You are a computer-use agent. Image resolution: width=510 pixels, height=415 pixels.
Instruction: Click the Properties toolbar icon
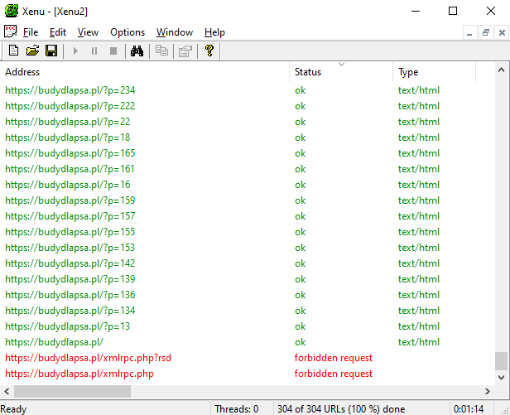coord(185,51)
